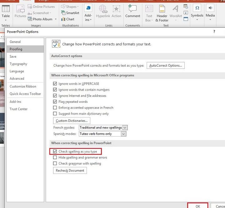Open the Customize Ribbon category

(x=25, y=86)
